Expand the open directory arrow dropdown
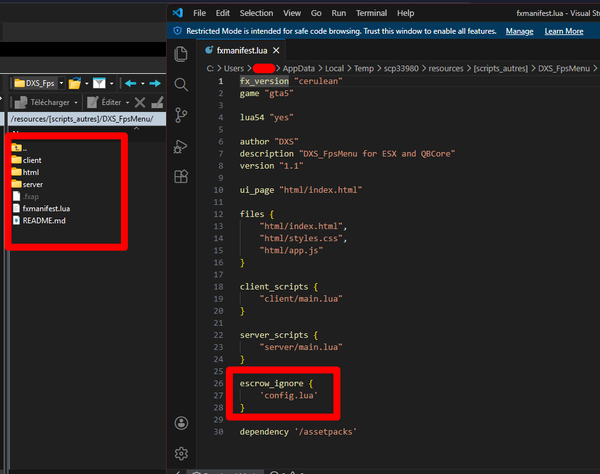Image resolution: width=600 pixels, height=474 pixels. tap(87, 83)
